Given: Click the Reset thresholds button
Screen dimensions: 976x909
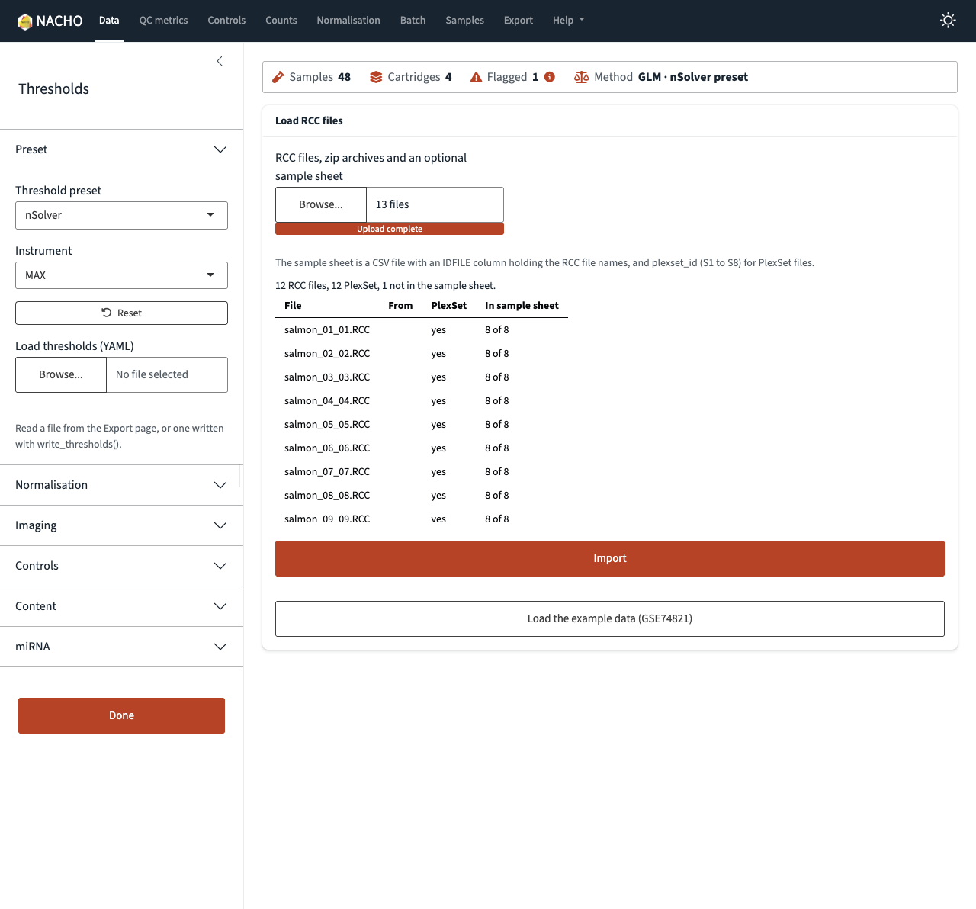Looking at the screenshot, I should 121,313.
